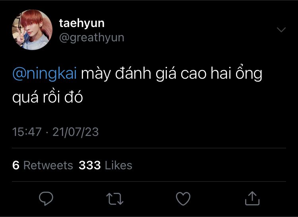Like the tweet with the heart icon
Screen dimensions: 298x217
tap(184, 198)
